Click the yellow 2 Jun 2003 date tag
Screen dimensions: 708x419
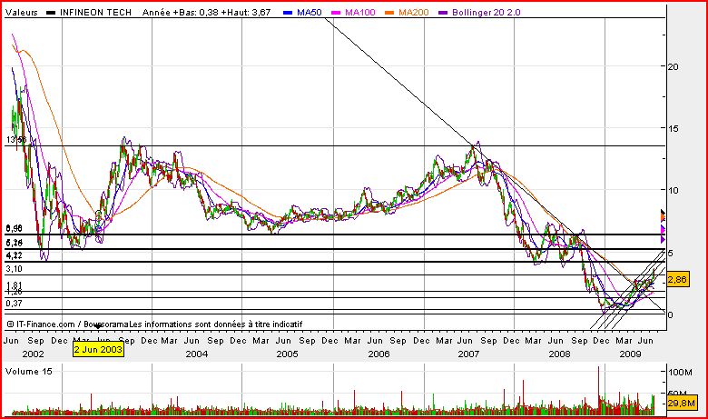[98, 349]
